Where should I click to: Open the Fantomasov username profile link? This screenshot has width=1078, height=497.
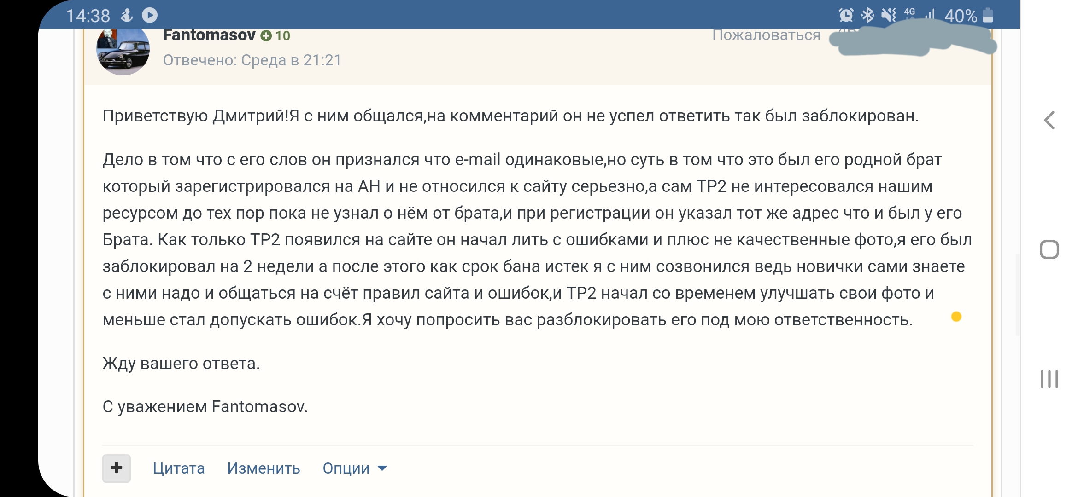point(209,35)
